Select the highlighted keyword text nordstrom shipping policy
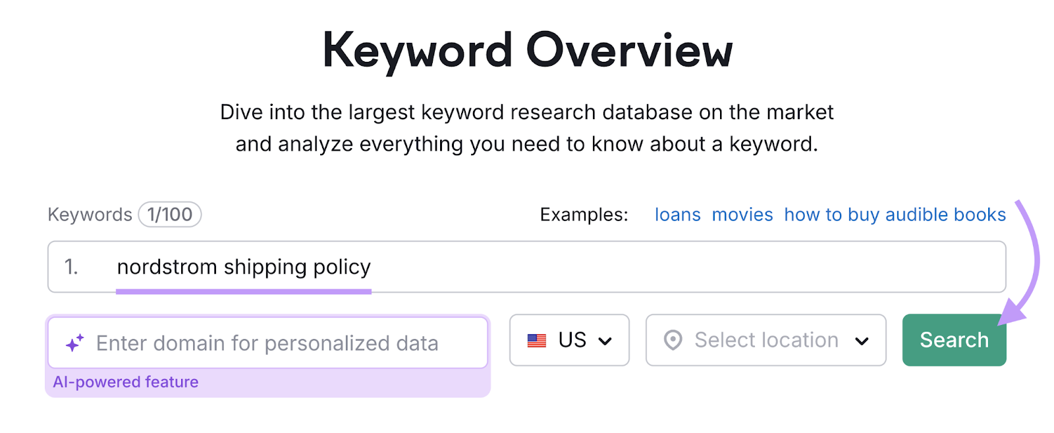Viewport: 1054px width, 433px height. 244,267
